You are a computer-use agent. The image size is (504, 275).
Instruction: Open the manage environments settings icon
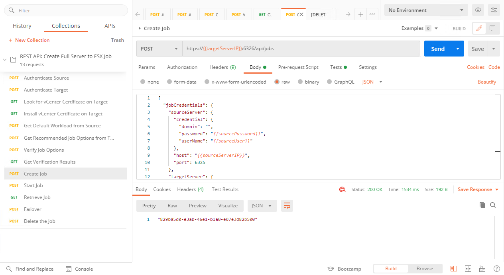pyautogui.click(x=494, y=10)
